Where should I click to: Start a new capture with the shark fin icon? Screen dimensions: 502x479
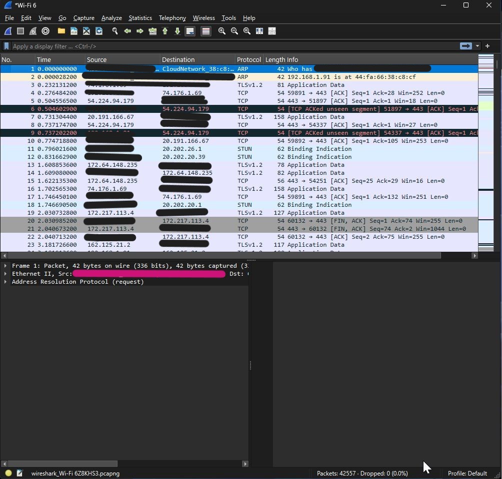pyautogui.click(x=8, y=31)
